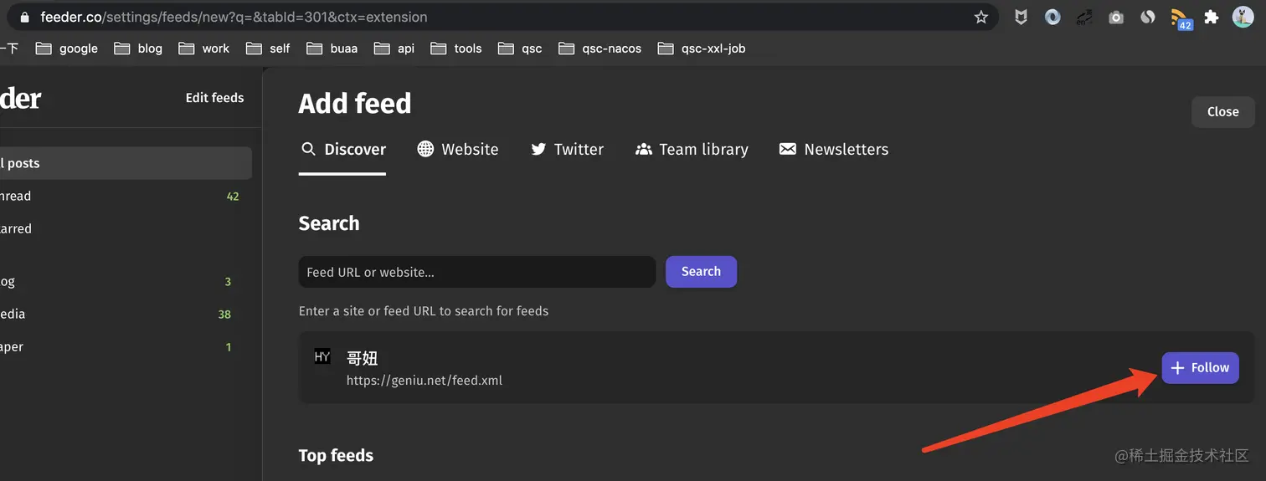Open the work bookmarks folder
Screen dimensions: 1266x481
click(x=203, y=49)
